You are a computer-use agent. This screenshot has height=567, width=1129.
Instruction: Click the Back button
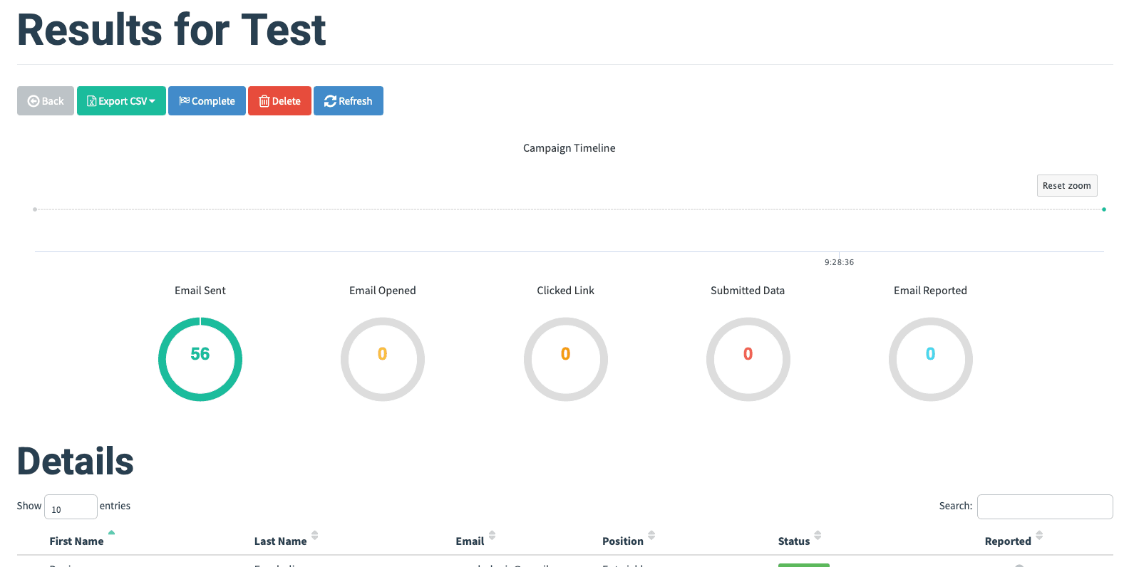coord(46,101)
